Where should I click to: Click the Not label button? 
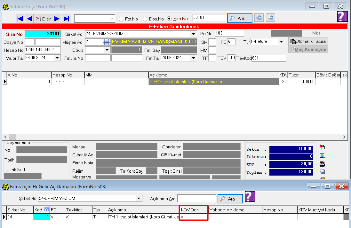316,33
